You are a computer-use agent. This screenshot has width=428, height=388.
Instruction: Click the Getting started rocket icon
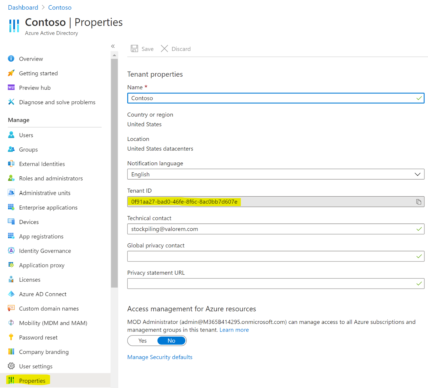click(x=11, y=73)
